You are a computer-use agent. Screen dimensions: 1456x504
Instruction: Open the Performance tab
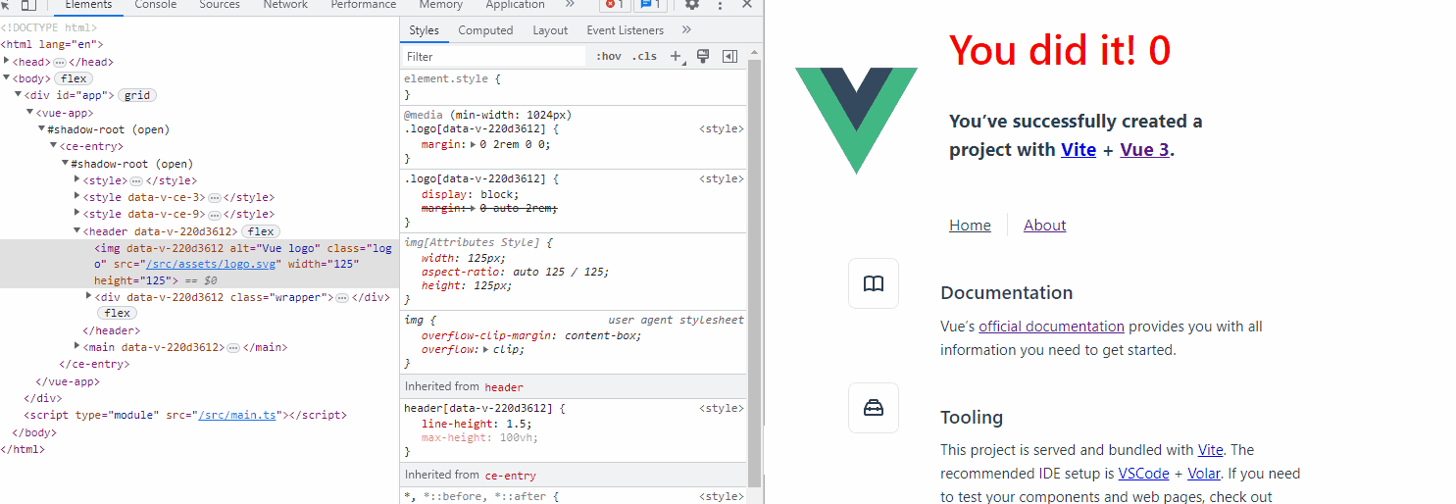tap(364, 5)
